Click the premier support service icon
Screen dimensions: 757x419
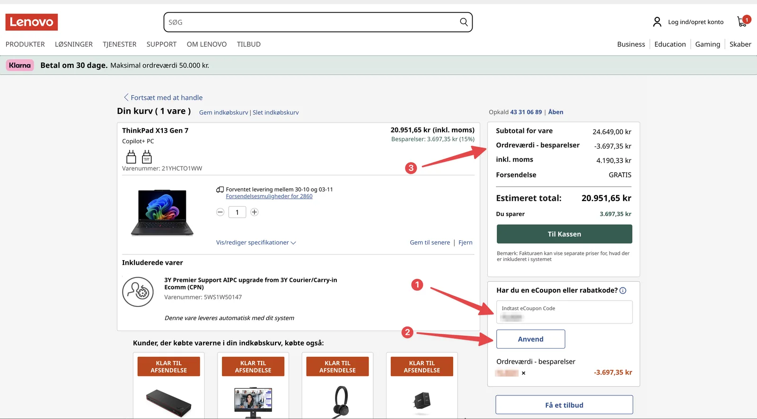[138, 292]
